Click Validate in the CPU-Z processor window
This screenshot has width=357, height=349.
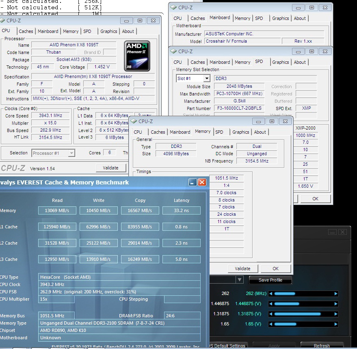click(x=110, y=168)
